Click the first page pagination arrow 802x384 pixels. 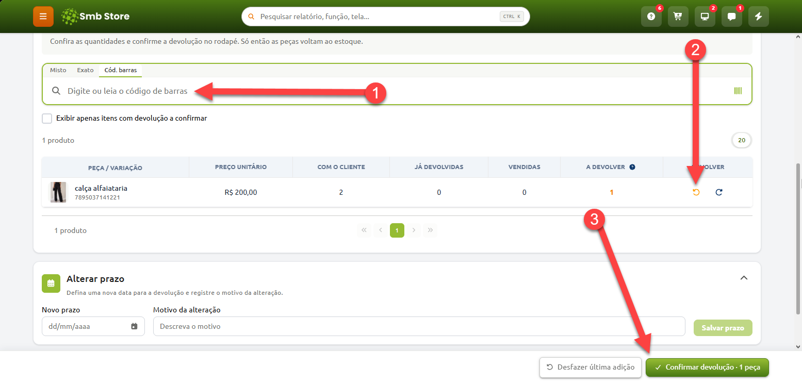[x=364, y=230]
